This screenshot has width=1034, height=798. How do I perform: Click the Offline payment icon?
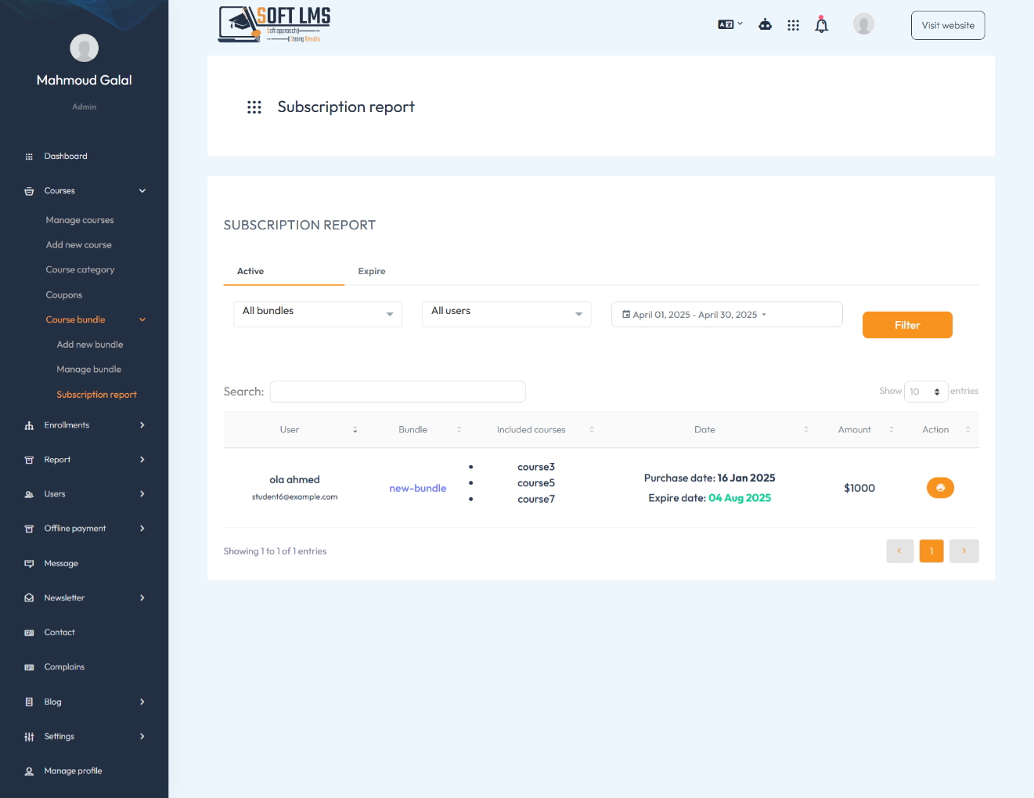click(29, 529)
